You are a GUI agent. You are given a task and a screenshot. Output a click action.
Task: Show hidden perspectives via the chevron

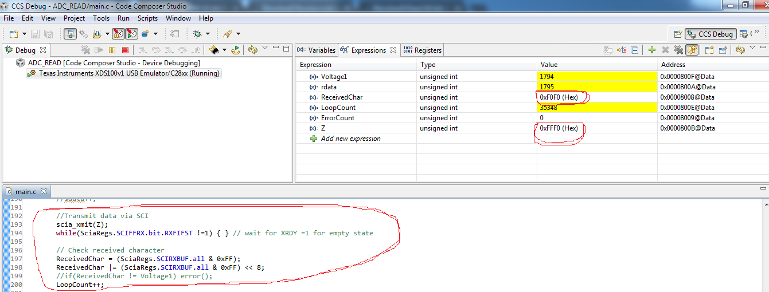(756, 31)
